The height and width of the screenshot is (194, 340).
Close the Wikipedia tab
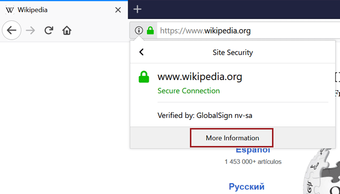point(118,10)
